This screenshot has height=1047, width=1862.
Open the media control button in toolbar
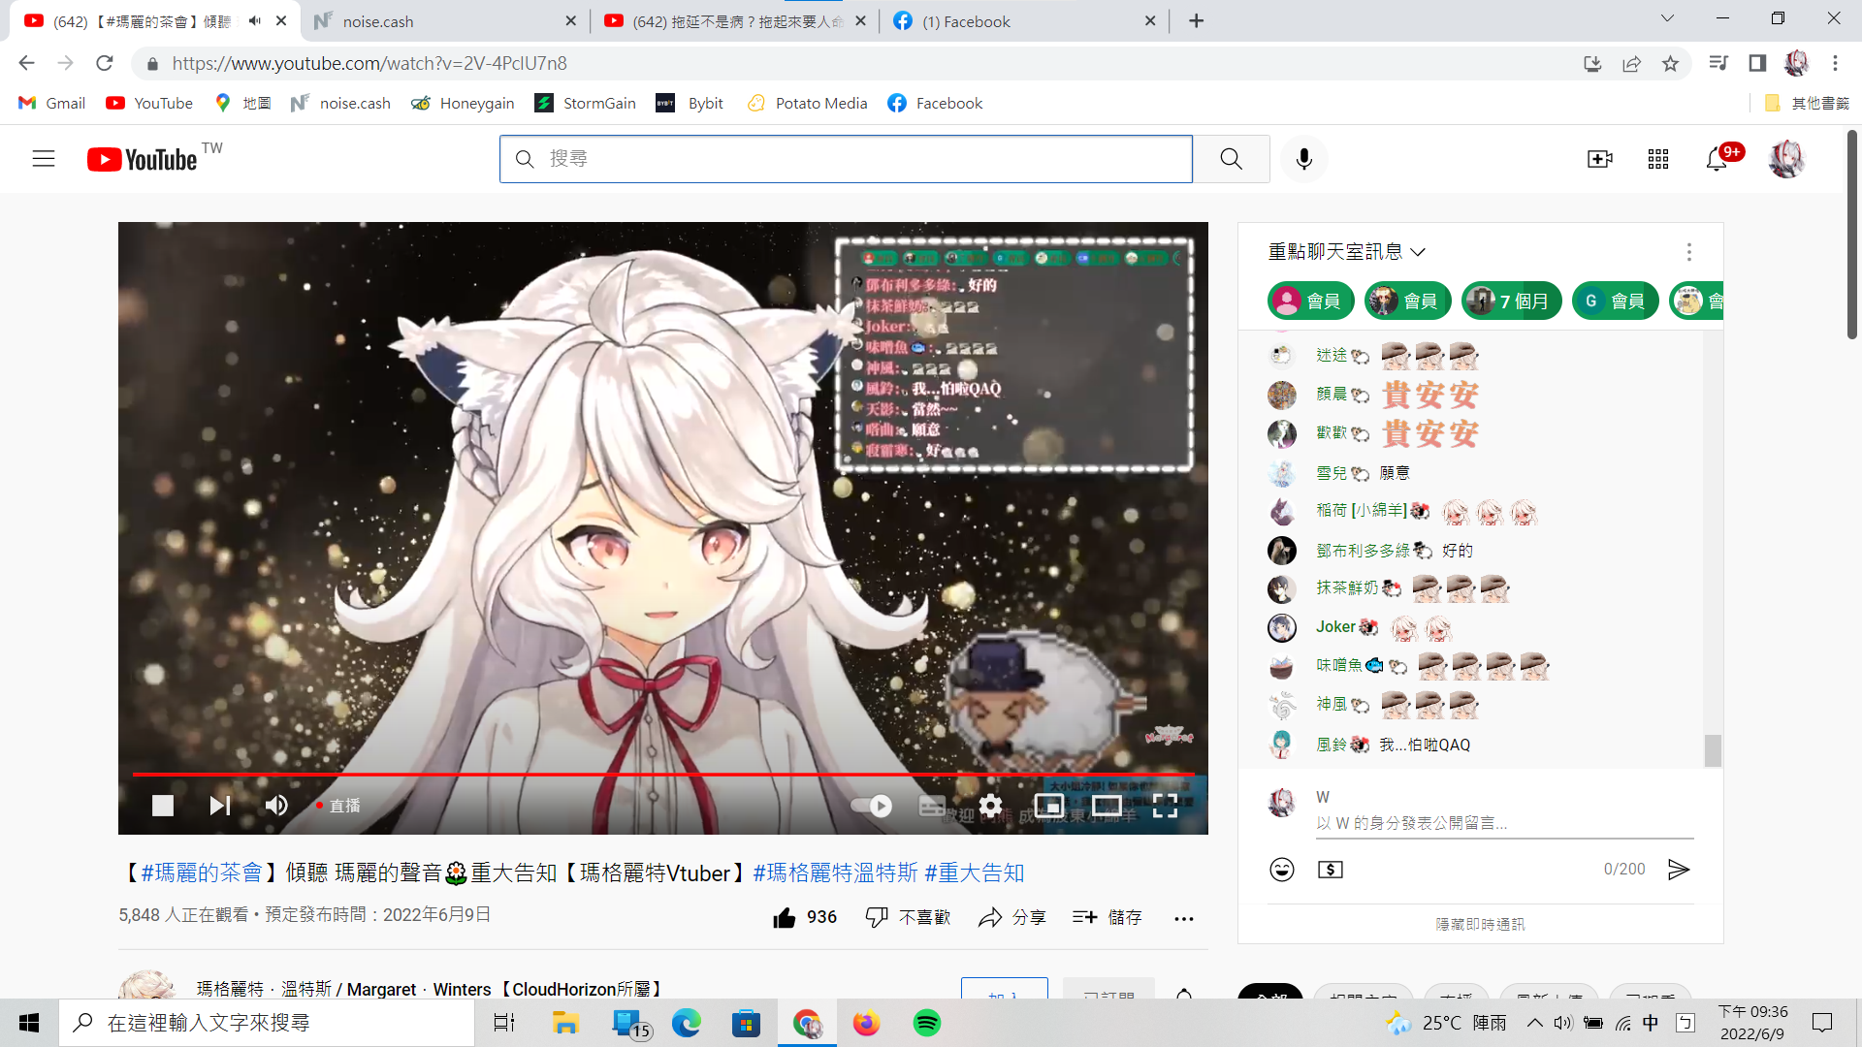tap(1718, 63)
